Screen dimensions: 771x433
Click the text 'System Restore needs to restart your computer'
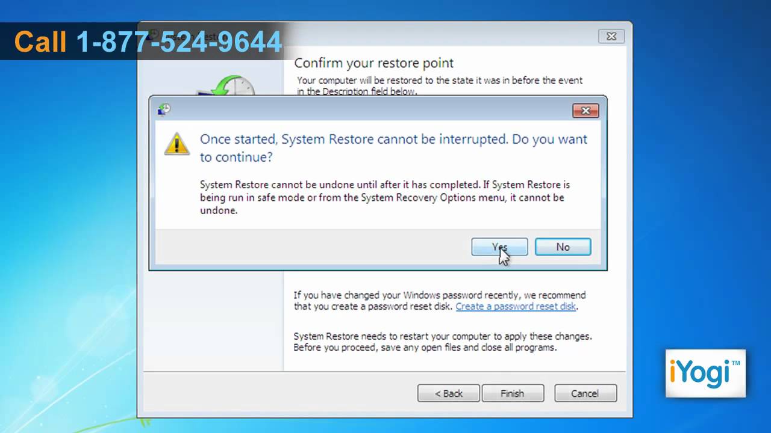point(443,342)
